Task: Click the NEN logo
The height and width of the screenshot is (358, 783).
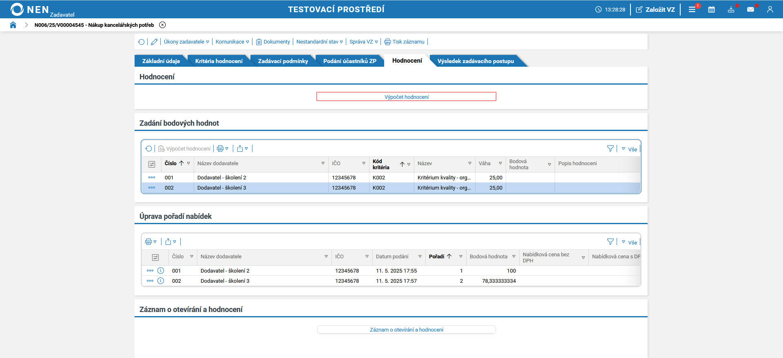Action: click(29, 9)
